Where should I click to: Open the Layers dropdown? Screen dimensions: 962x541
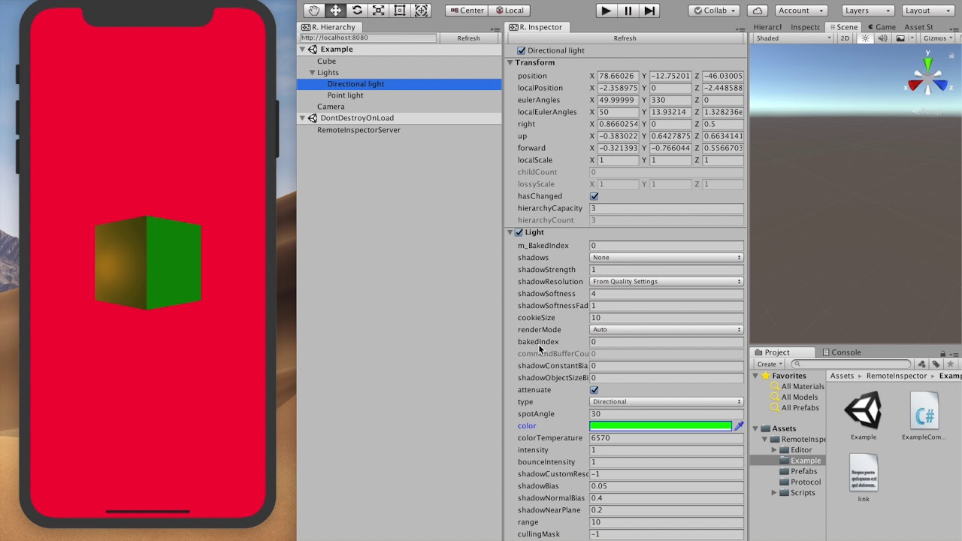click(867, 11)
